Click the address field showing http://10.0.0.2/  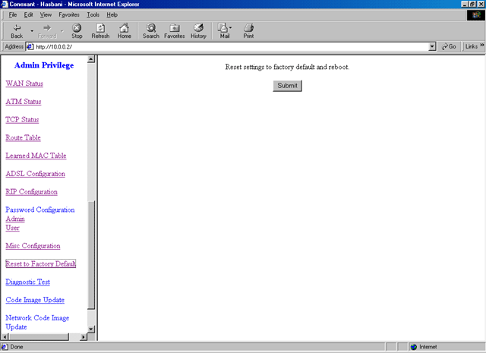tap(231, 47)
